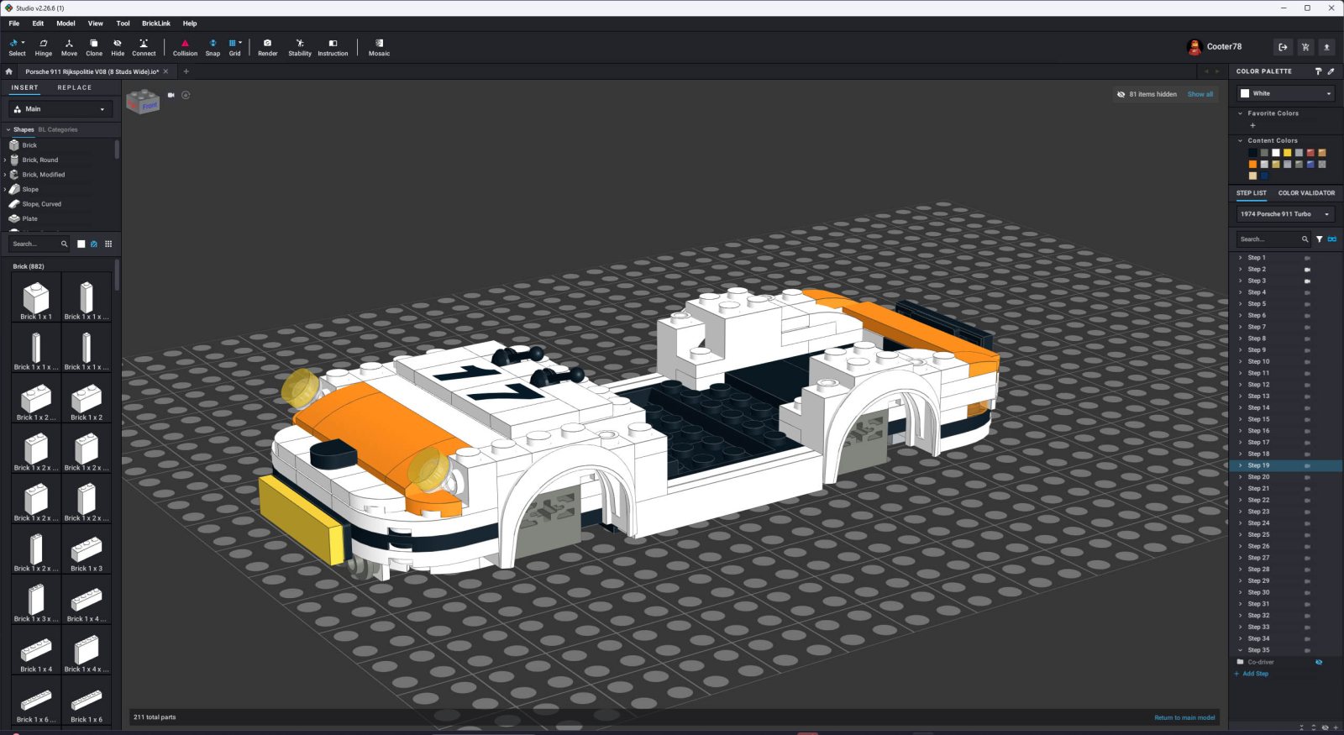Collapse Step 35 in step list

pyautogui.click(x=1241, y=650)
